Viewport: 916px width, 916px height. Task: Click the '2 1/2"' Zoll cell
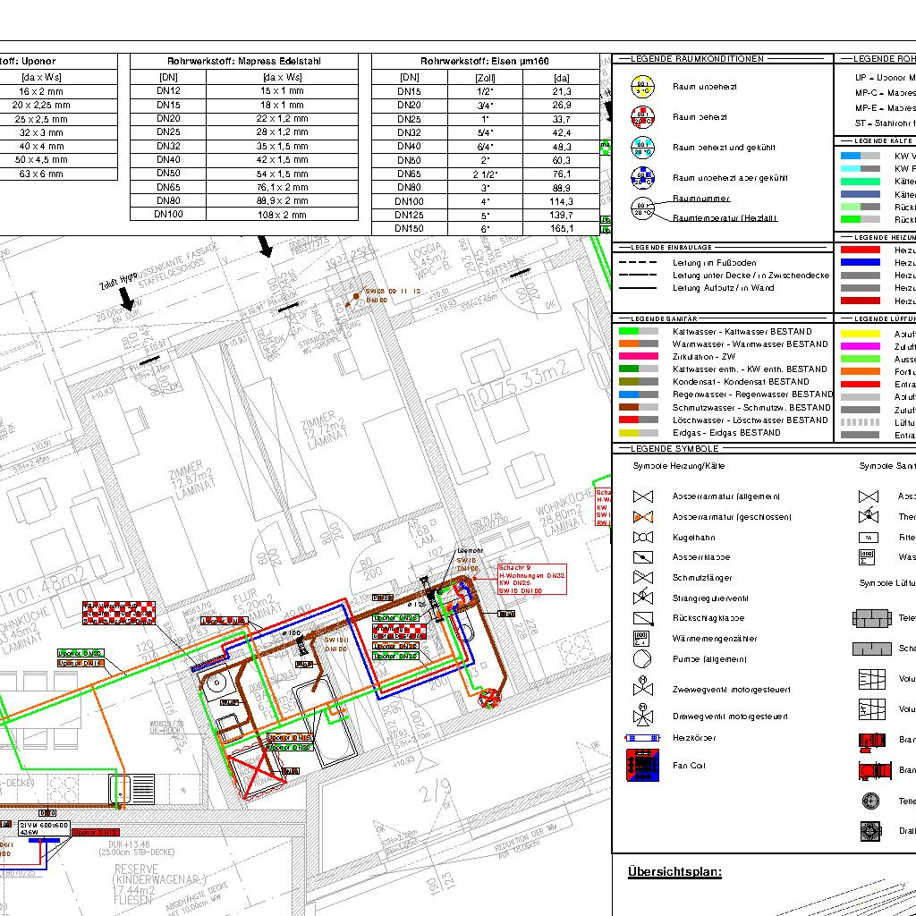click(485, 174)
